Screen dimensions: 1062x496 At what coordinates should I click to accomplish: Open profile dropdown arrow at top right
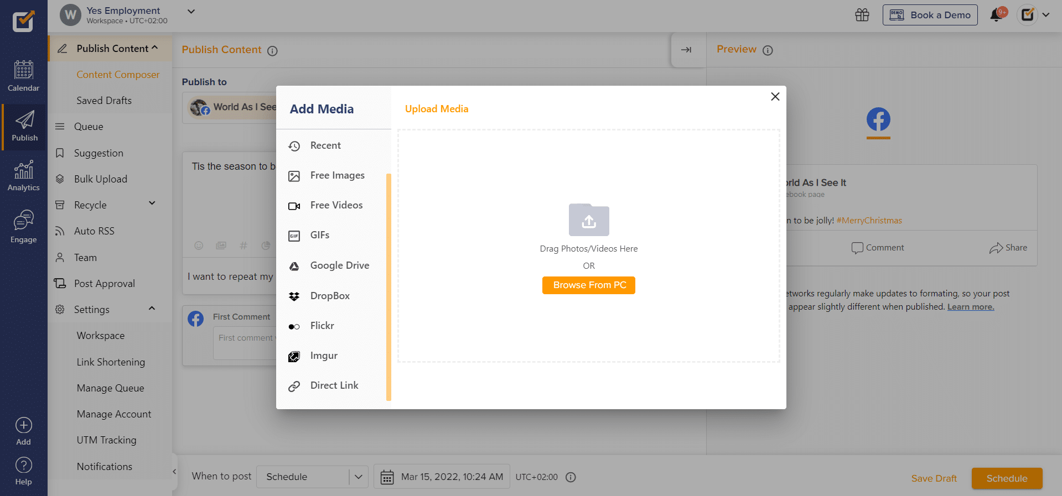click(1046, 15)
